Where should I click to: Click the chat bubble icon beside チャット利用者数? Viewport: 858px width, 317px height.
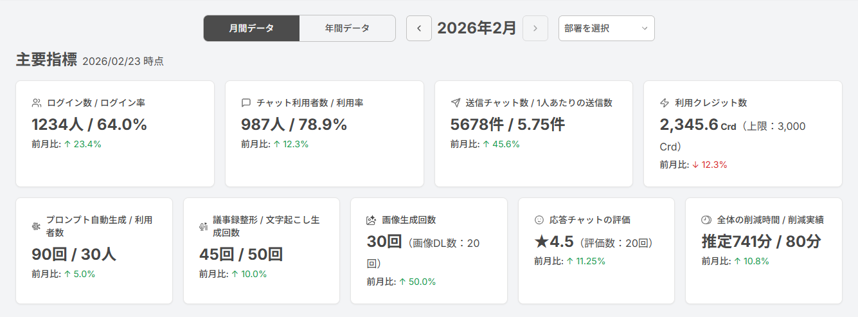(246, 103)
